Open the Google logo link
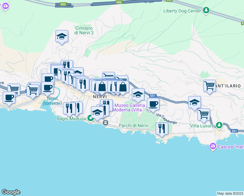The image size is (244, 196). [11, 192]
